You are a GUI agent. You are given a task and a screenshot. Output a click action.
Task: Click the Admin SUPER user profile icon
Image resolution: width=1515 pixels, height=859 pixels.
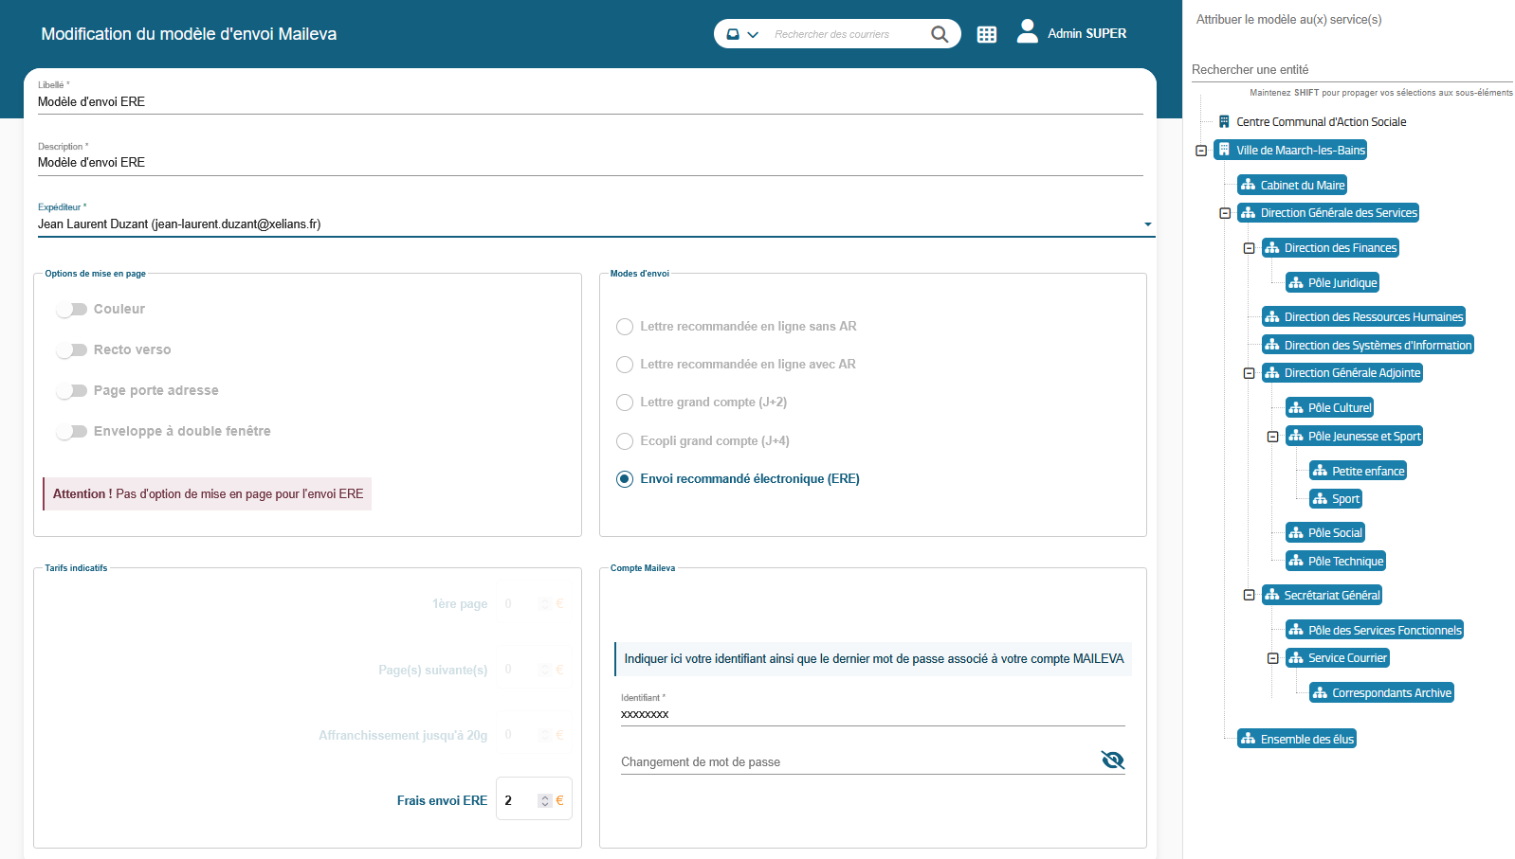click(1027, 32)
